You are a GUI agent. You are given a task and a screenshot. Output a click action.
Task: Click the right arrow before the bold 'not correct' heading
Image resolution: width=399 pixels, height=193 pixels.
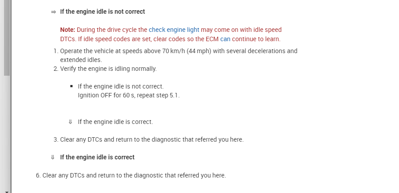pos(53,12)
